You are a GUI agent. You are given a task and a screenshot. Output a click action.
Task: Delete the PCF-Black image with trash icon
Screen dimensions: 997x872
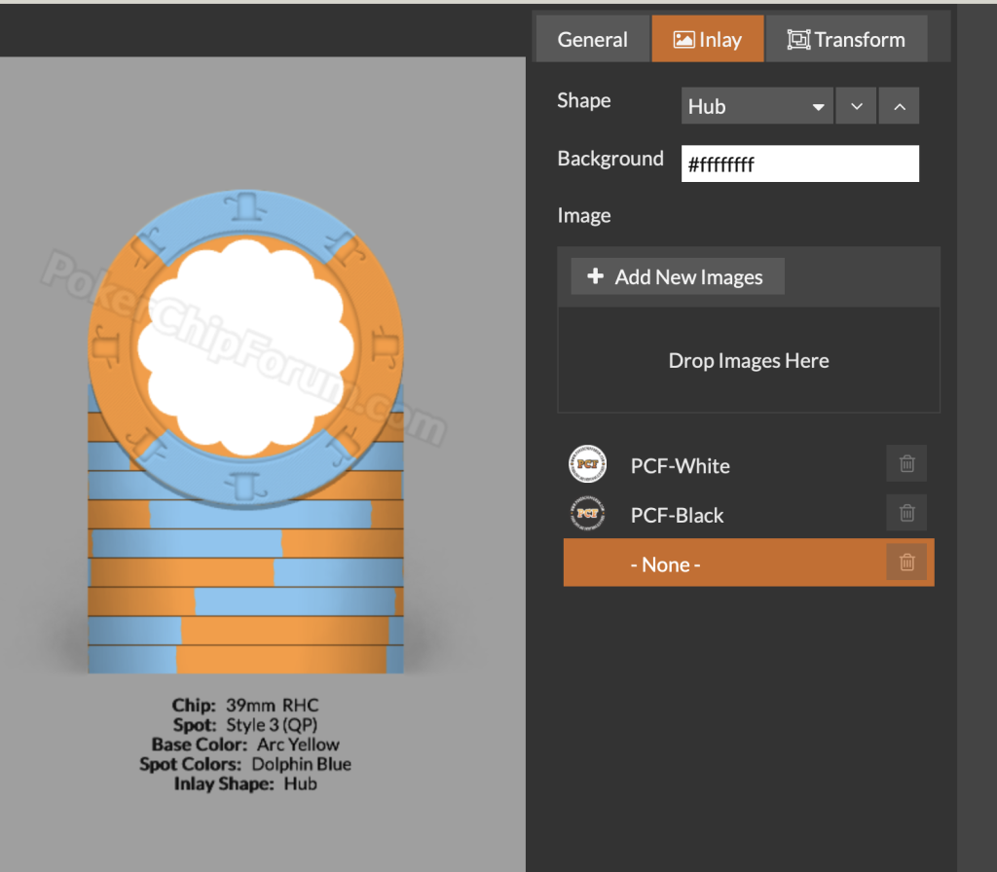pos(906,513)
